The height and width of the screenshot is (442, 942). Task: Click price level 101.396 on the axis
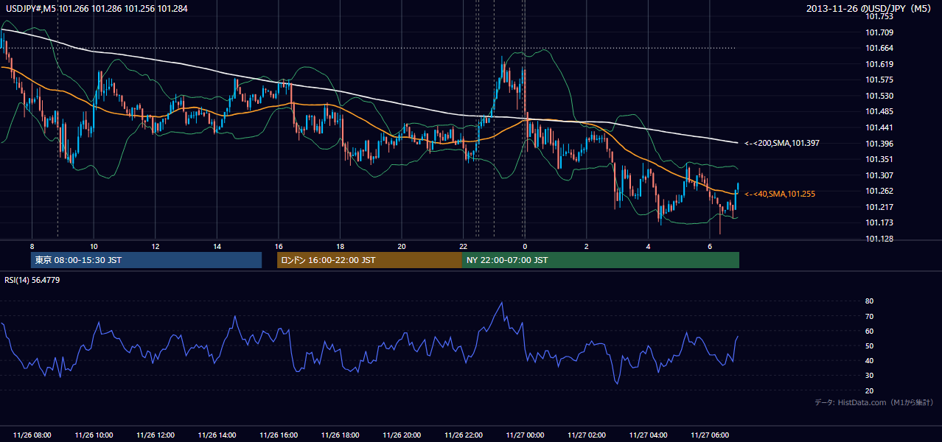coord(879,144)
